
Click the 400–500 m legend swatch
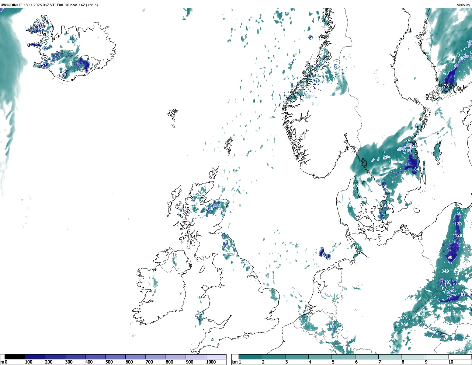pos(95,357)
